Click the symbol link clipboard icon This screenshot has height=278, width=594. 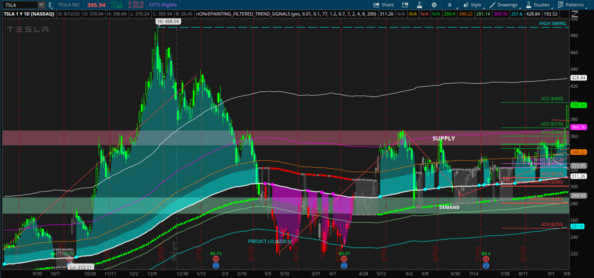50,5
